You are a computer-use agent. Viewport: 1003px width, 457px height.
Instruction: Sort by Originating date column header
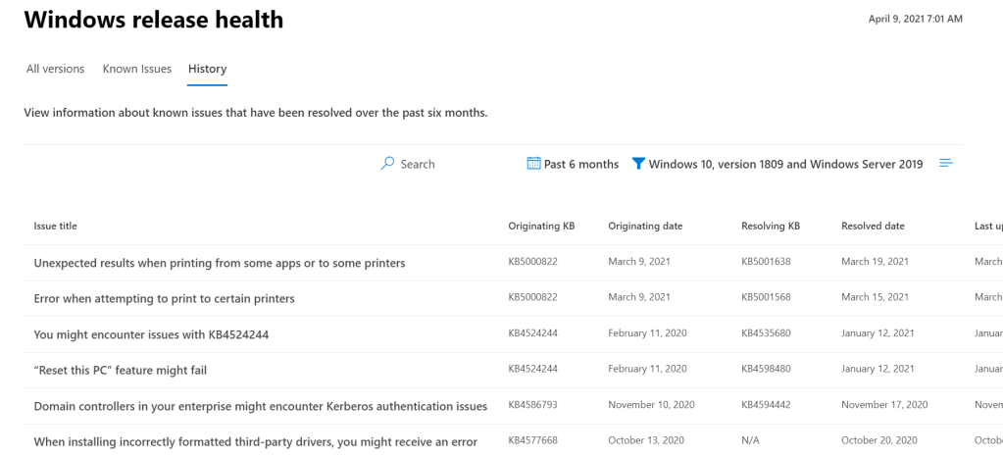click(645, 227)
